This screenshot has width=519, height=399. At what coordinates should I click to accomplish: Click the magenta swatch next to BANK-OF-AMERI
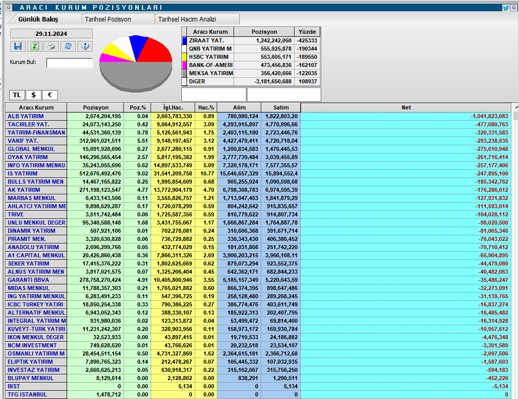point(184,65)
